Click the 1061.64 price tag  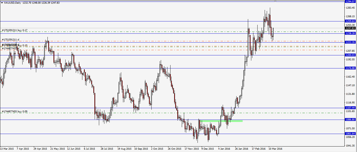(350, 134)
